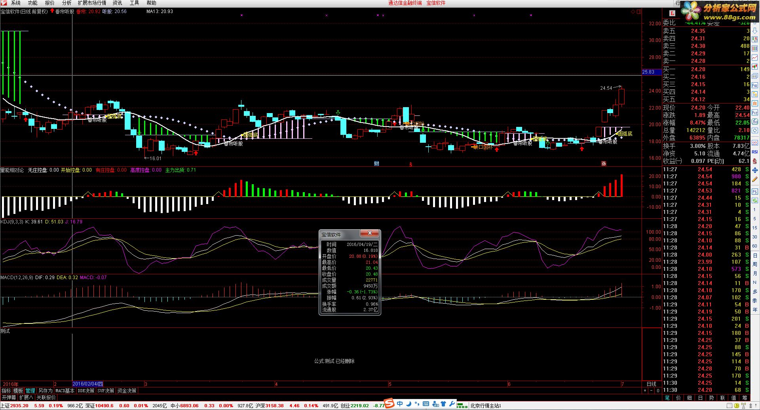
Task: Open the 工具 menu
Action: pos(135,3)
